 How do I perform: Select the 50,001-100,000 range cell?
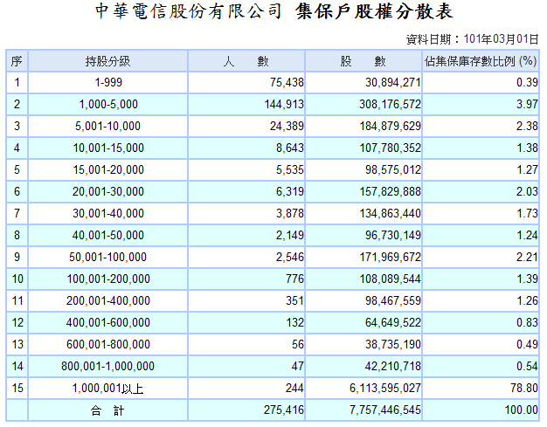pos(107,258)
